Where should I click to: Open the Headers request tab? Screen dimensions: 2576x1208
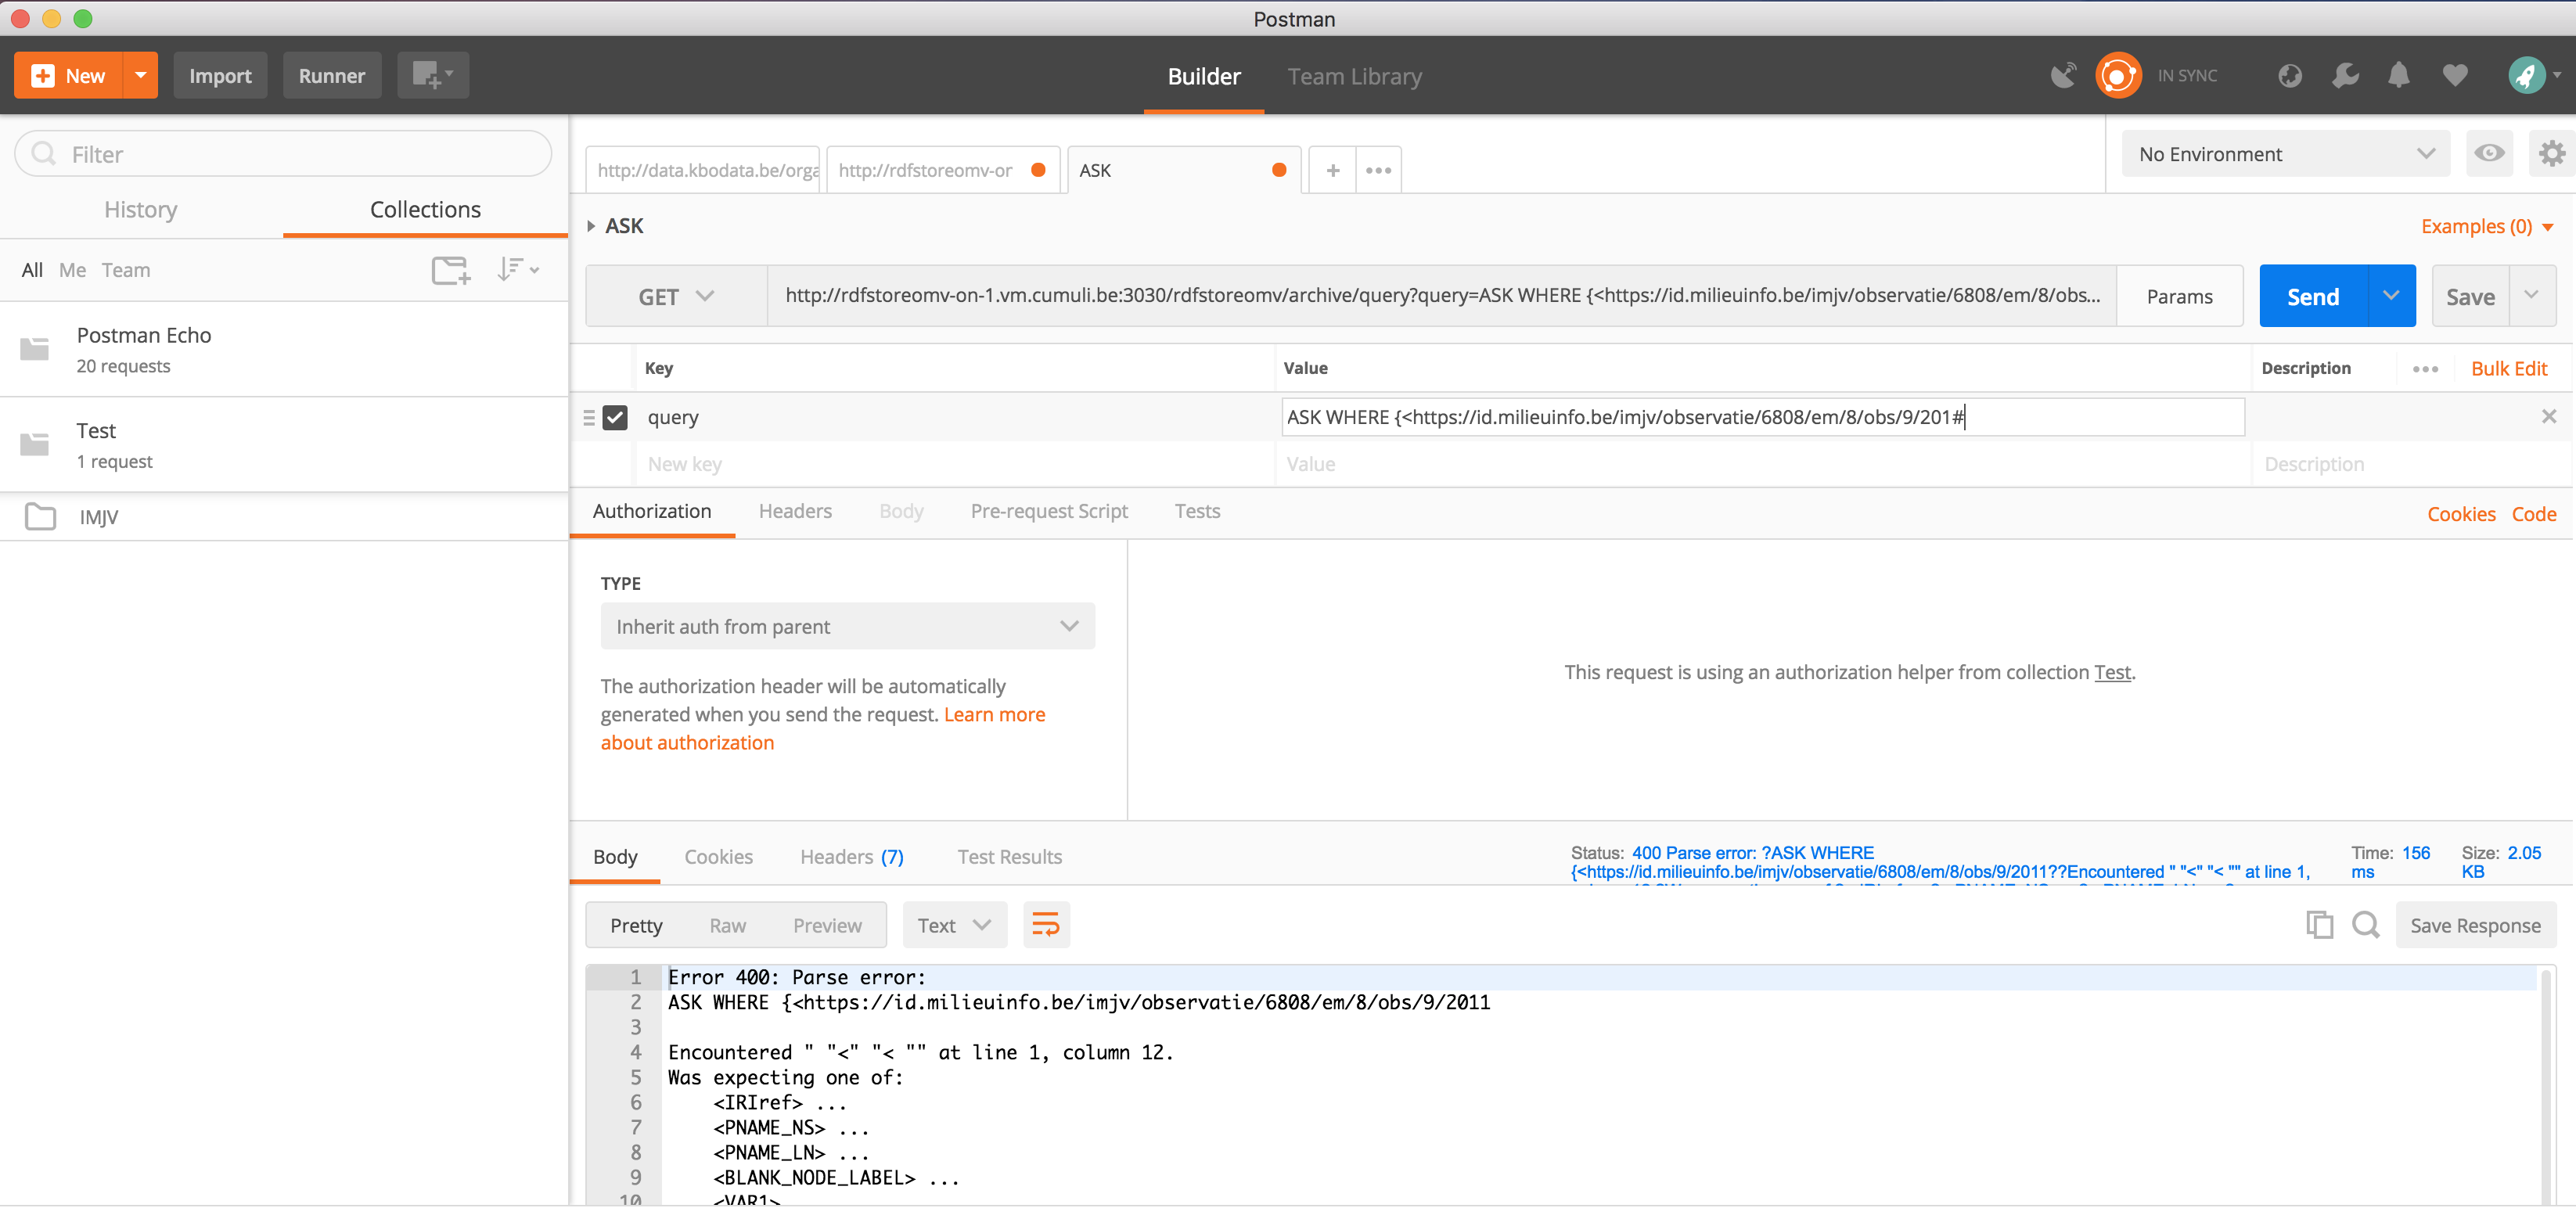(795, 512)
